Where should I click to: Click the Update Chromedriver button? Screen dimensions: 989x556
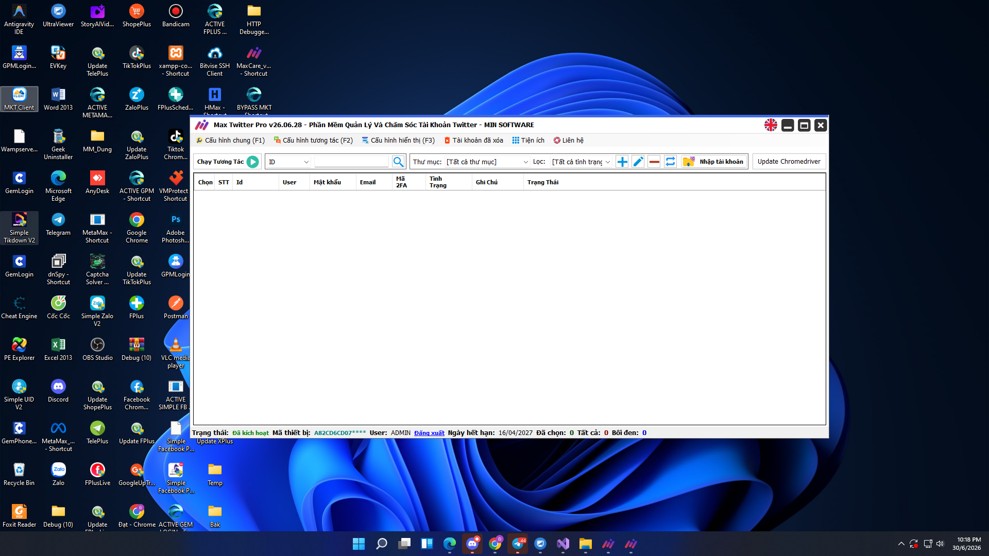789,162
